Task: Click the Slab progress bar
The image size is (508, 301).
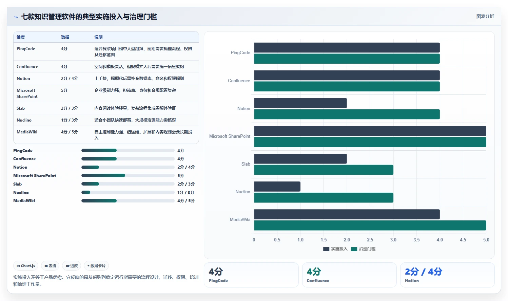Action: [128, 184]
